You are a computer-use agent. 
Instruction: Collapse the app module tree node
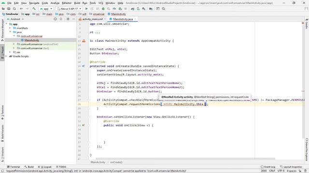7,24
